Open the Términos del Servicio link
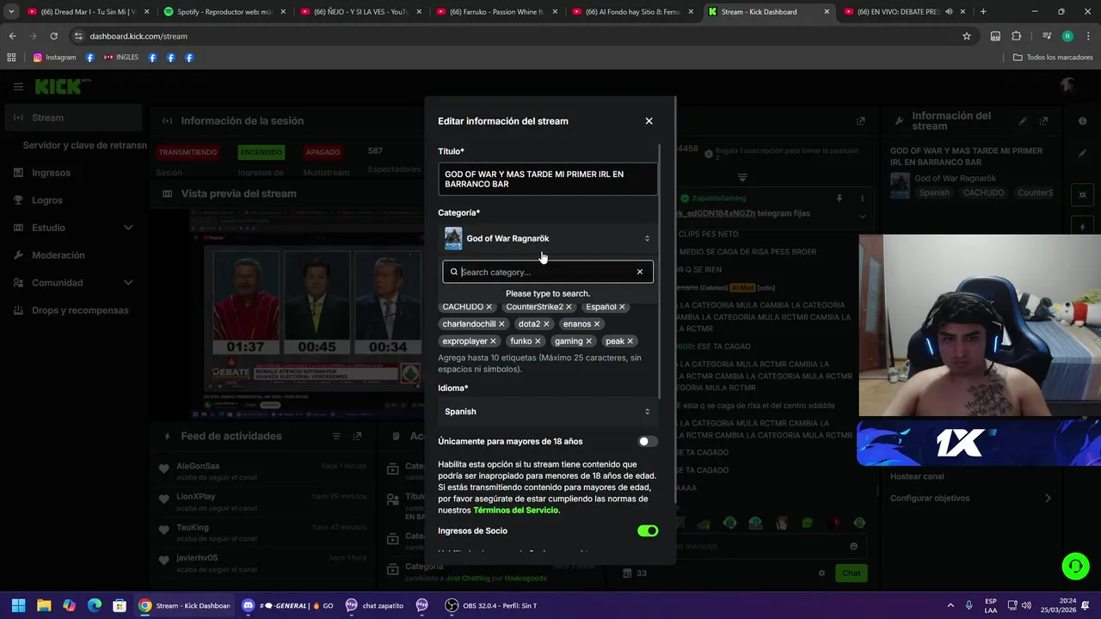The height and width of the screenshot is (619, 1101). point(515,510)
